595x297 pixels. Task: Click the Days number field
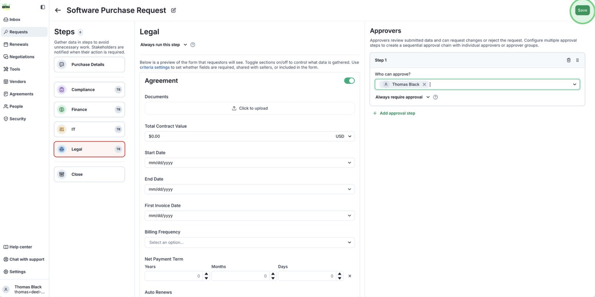tap(308, 276)
